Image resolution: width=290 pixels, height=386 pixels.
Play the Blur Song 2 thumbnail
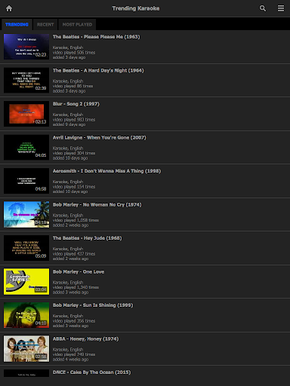[26, 114]
